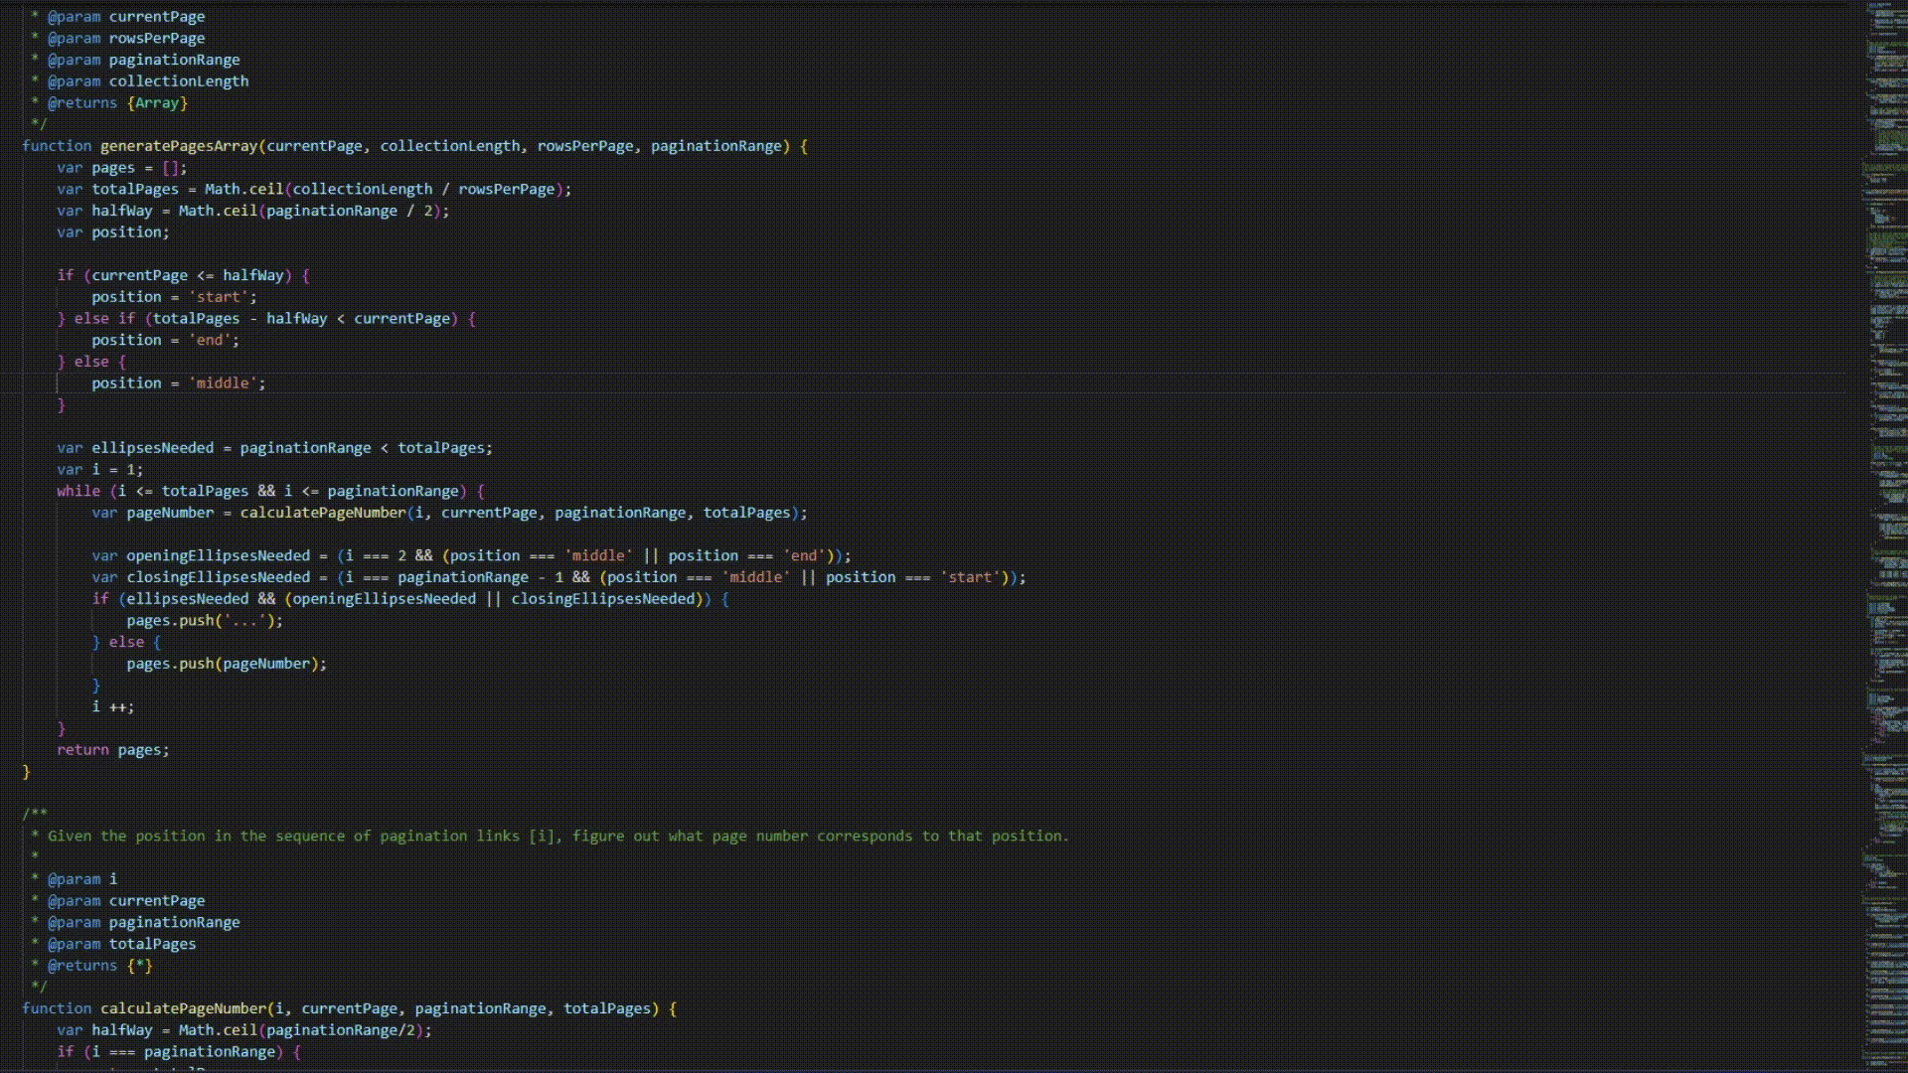Click the return pages statement
Image resolution: width=1908 pixels, height=1073 pixels.
pos(111,749)
